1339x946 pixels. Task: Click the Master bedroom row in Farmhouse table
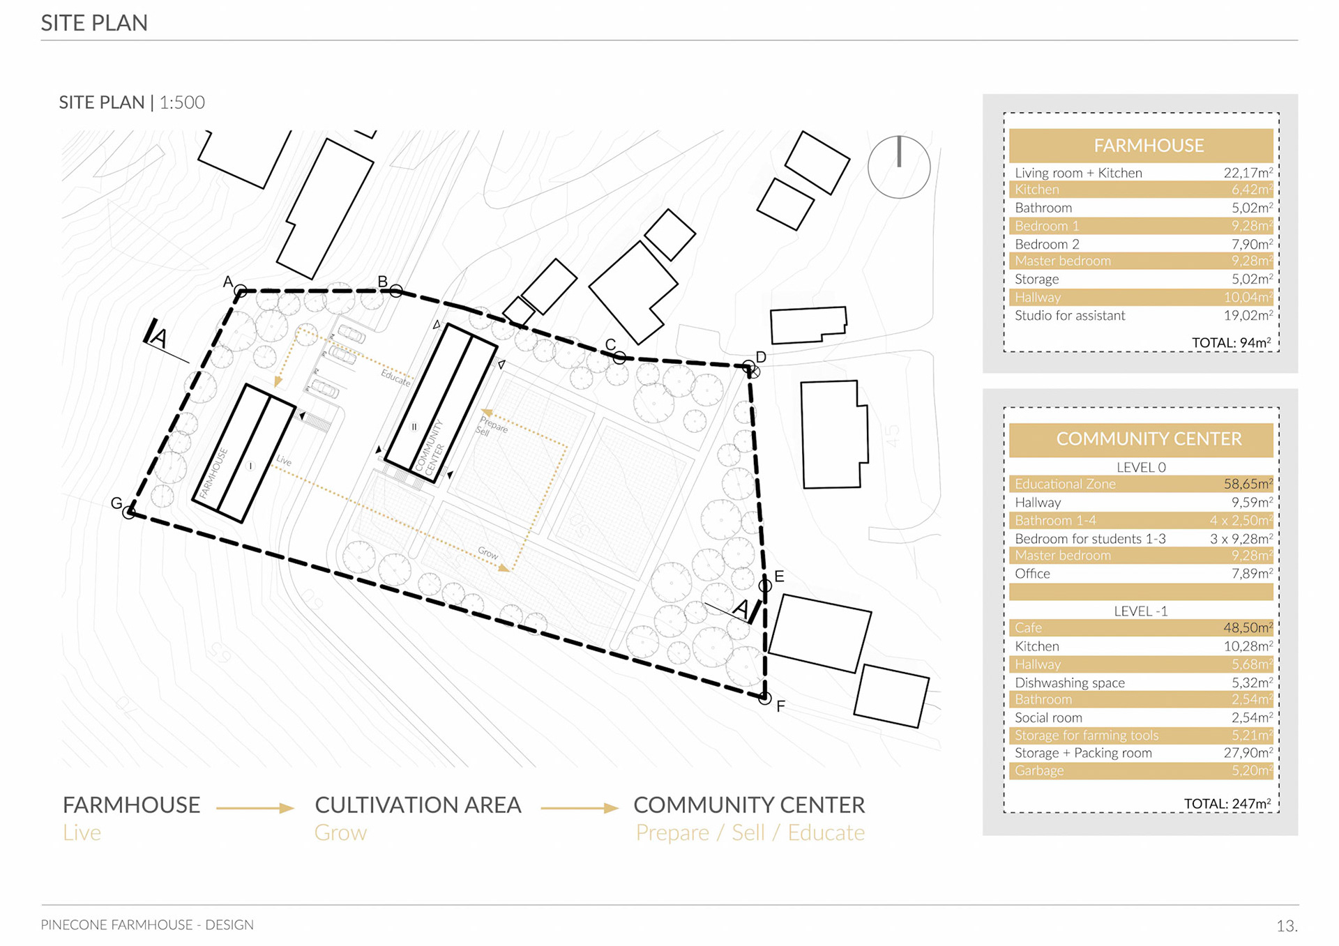point(1141,261)
